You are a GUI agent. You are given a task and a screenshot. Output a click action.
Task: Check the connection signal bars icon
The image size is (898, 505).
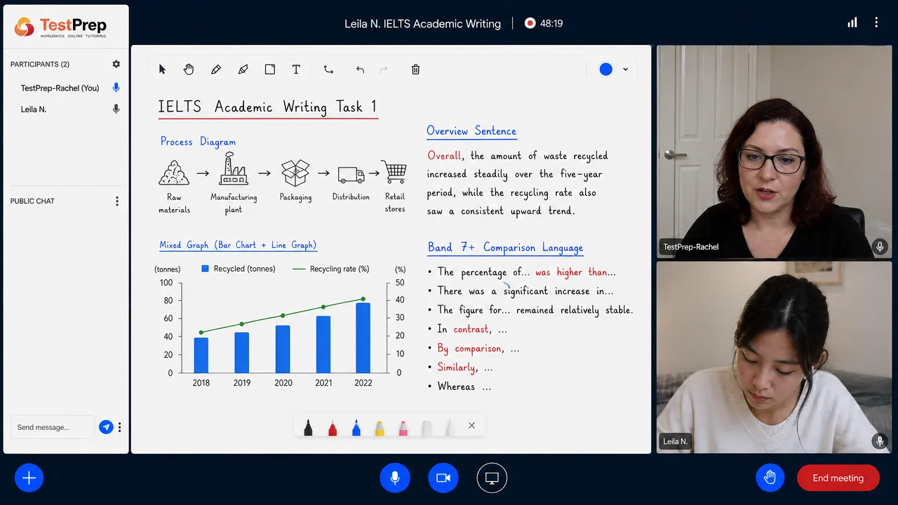click(852, 23)
